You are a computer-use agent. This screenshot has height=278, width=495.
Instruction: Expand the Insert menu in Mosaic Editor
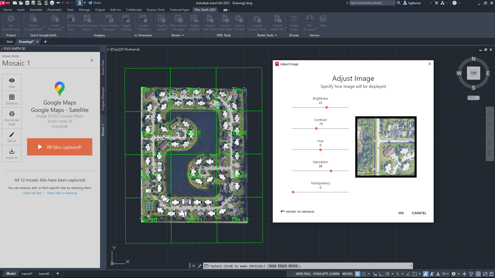click(12, 154)
